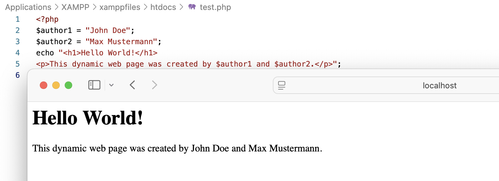Select the htdocs breadcrumb item
This screenshot has height=181, width=499.
click(x=163, y=7)
